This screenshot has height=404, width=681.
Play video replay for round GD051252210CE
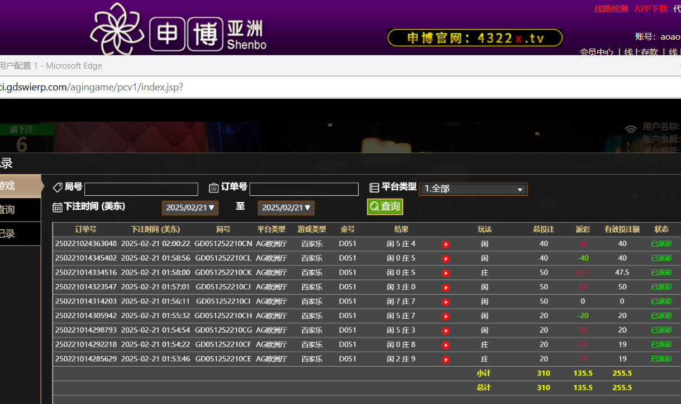(446, 360)
